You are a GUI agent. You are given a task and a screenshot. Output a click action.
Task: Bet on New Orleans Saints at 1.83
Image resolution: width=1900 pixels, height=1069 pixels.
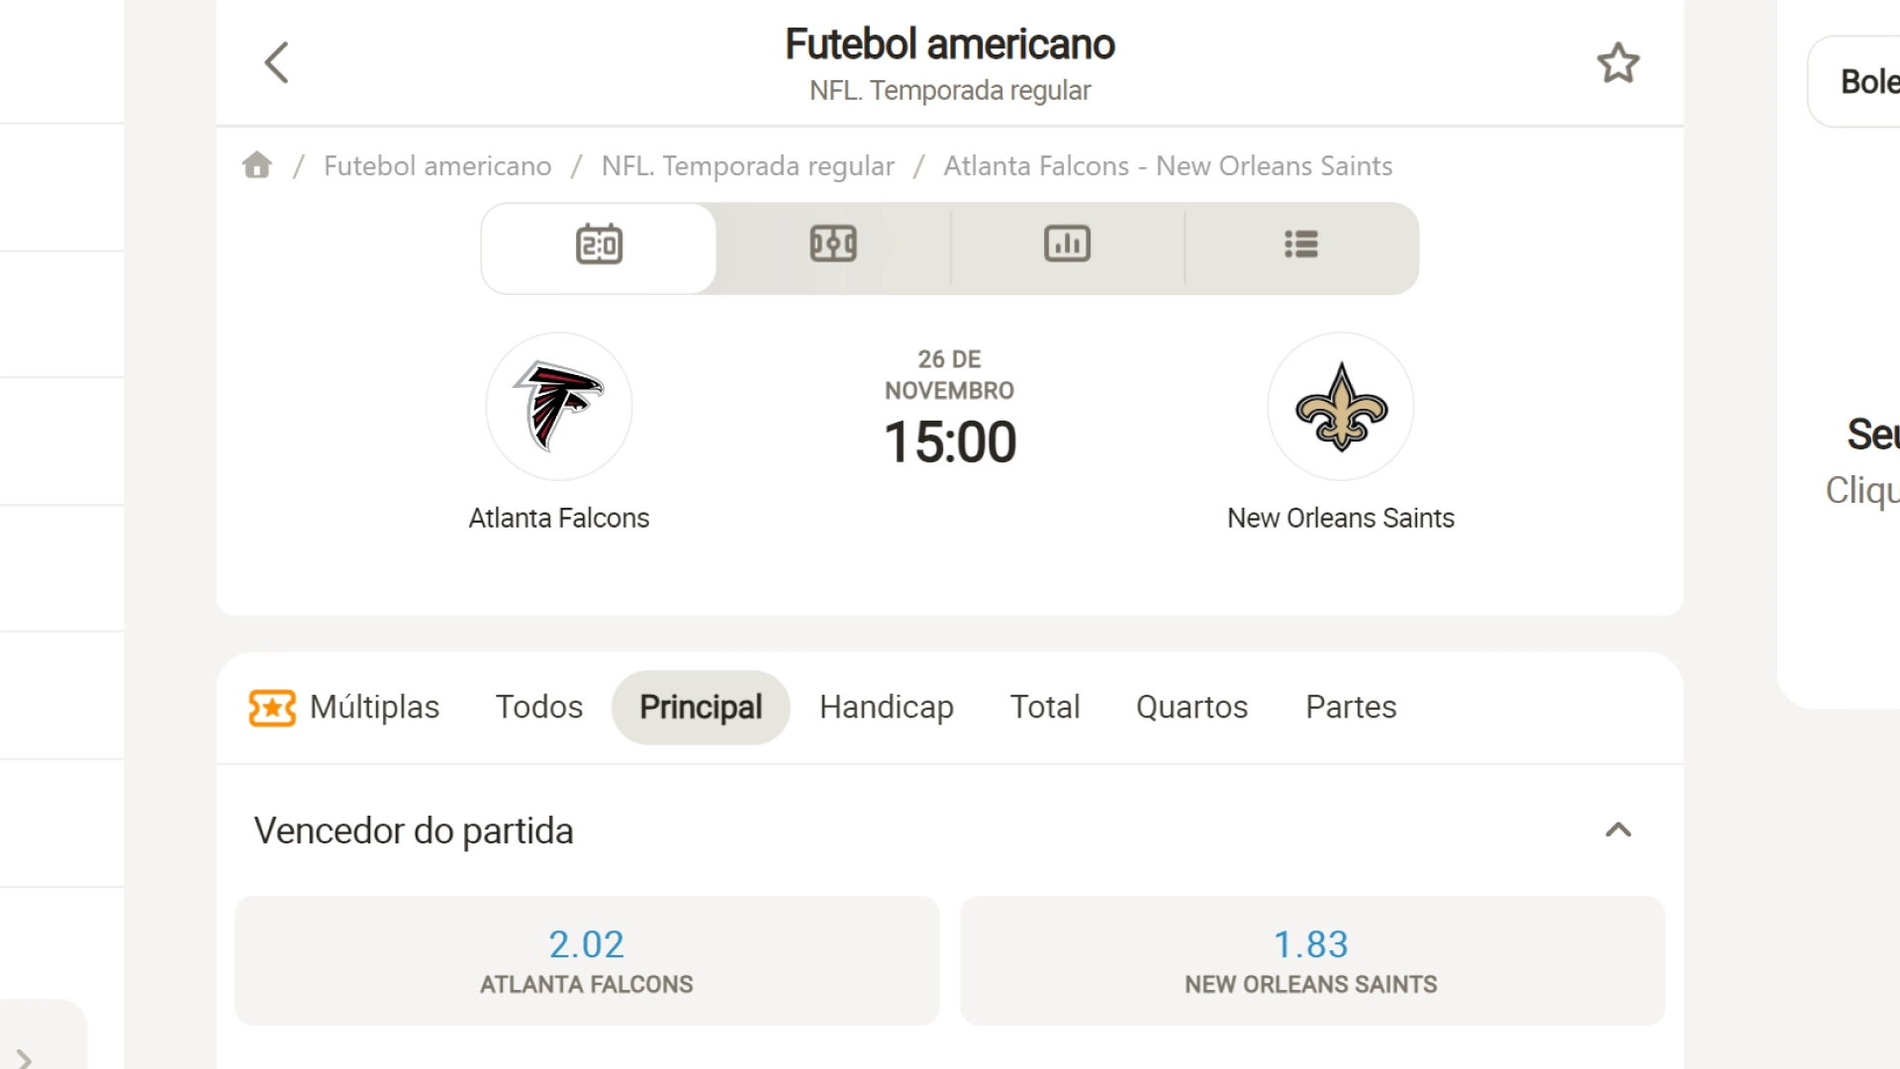(x=1311, y=961)
